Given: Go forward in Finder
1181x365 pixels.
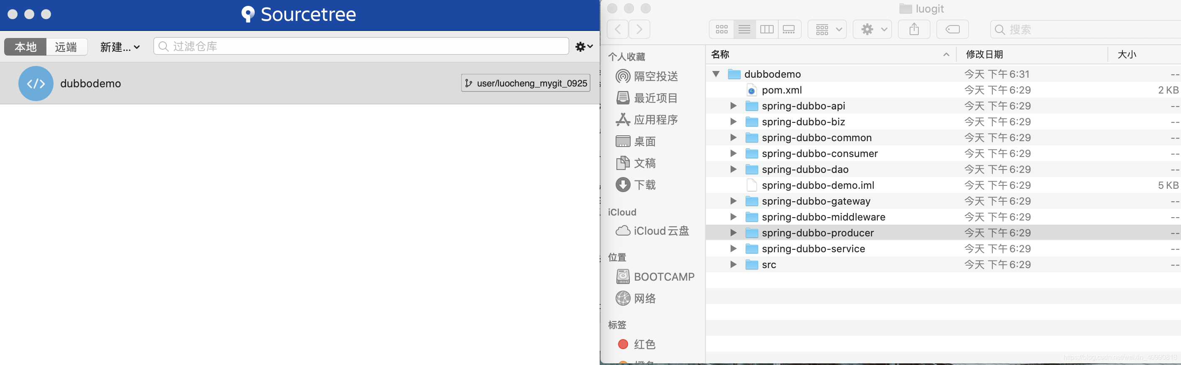Looking at the screenshot, I should (639, 29).
